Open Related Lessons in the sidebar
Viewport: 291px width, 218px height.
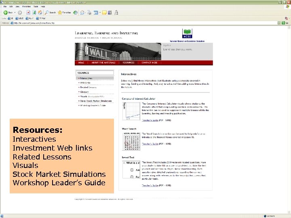click(88, 87)
